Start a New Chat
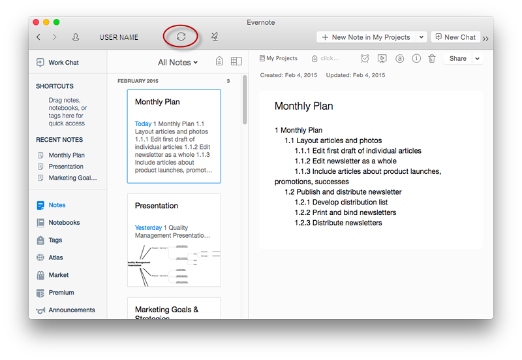Screen dimensions: 522x360 tap(455, 37)
